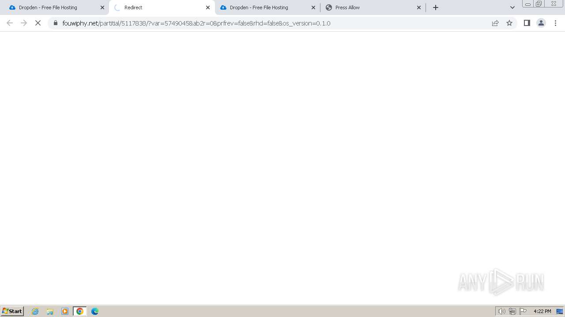Viewport: 565px width, 317px height.
Task: Toggle the browser side panel
Action: pos(527,23)
